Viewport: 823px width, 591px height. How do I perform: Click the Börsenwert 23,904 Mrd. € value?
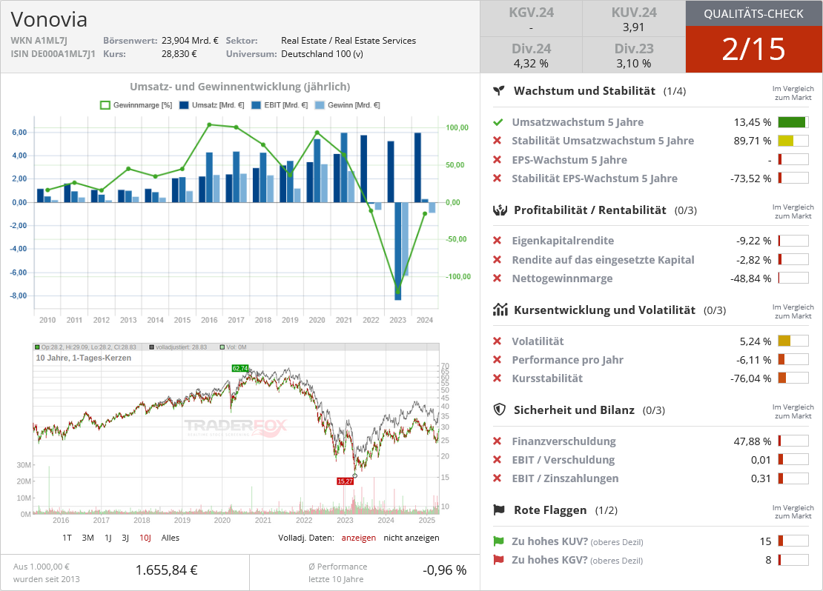(x=190, y=41)
